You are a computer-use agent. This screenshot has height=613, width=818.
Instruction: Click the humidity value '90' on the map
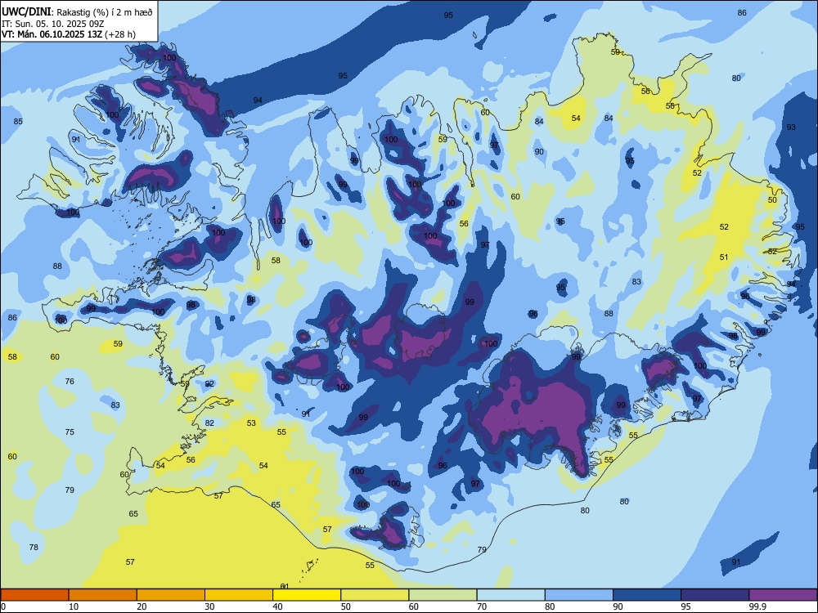[x=539, y=152]
